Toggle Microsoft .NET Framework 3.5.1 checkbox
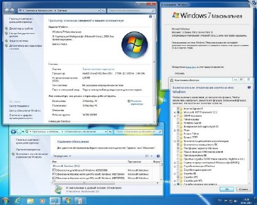Viewport: 257px width, 205px height. point(178,112)
